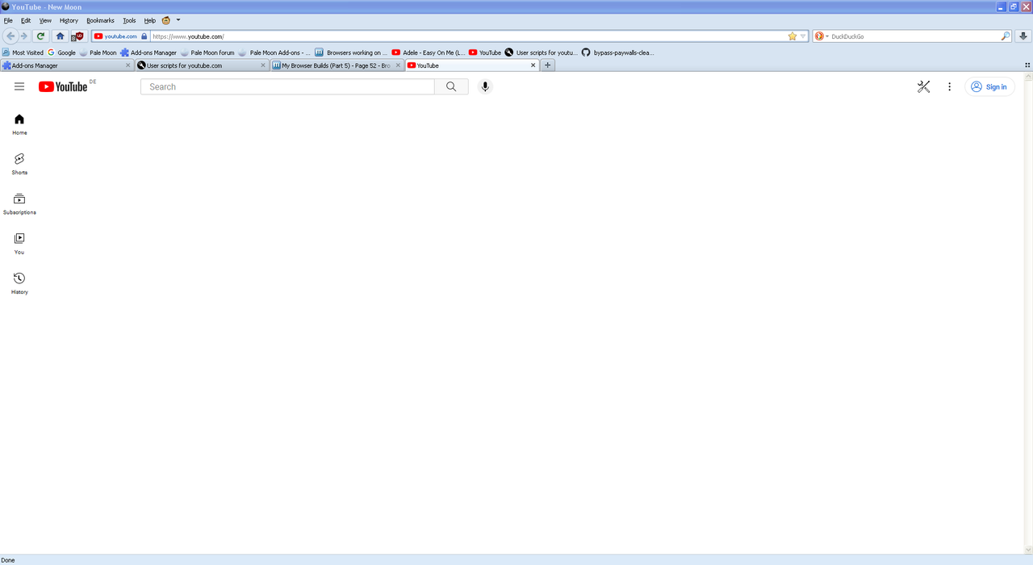Viewport: 1033px width, 565px height.
Task: Open the History menu in the menu bar
Action: [69, 20]
